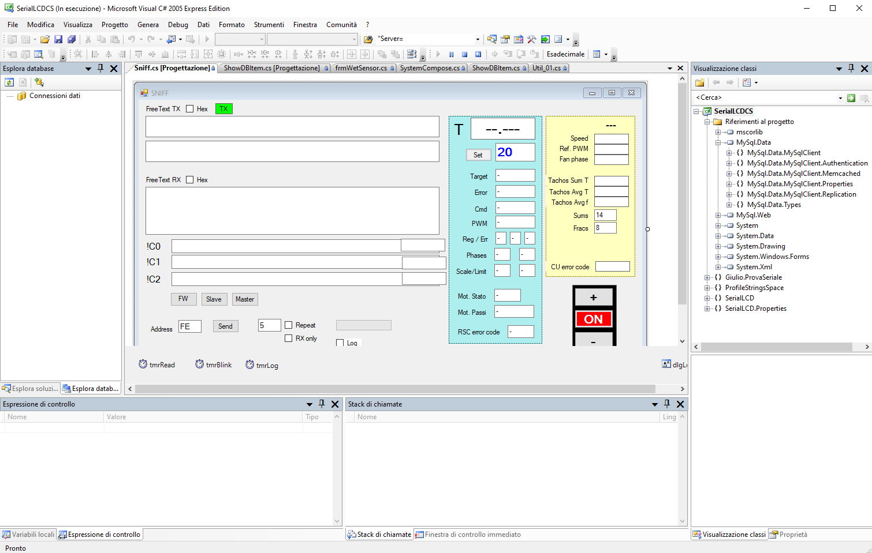
Task: Click the Save floppy disk icon
Action: [x=58, y=39]
